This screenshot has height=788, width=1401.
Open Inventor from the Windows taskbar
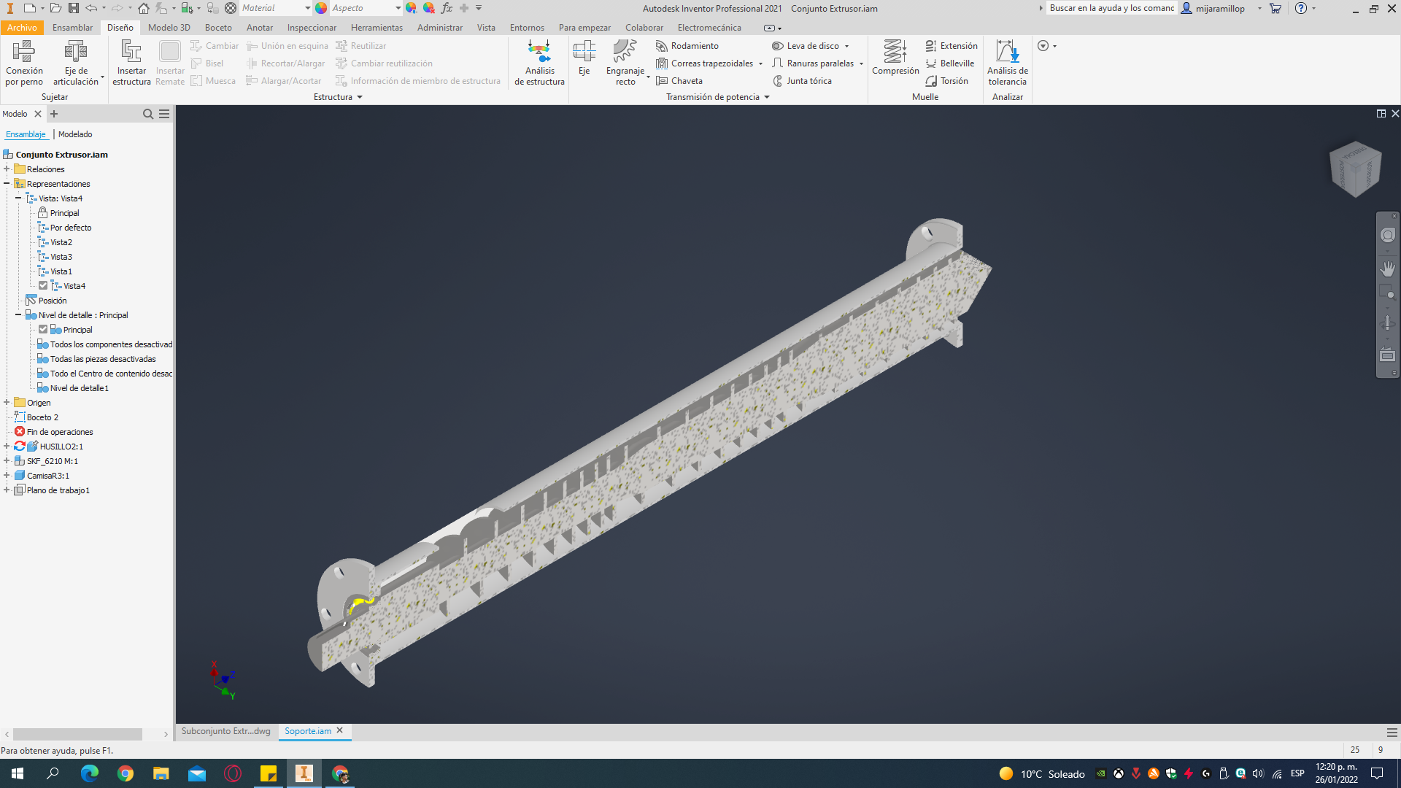coord(304,773)
